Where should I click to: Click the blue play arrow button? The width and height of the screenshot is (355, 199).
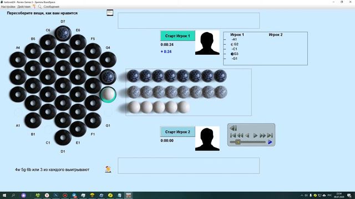point(270,142)
